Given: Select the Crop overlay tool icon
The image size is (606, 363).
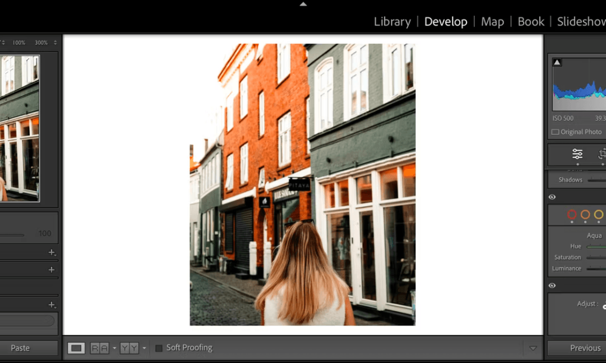Looking at the screenshot, I should click(x=602, y=154).
